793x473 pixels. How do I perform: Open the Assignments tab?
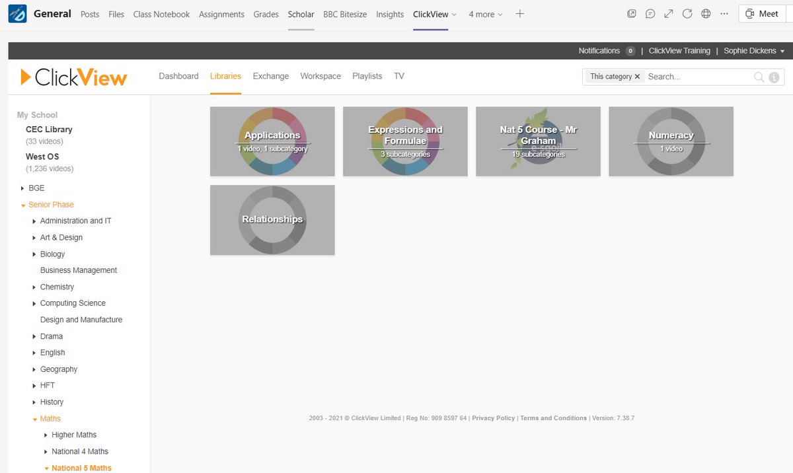coord(221,14)
